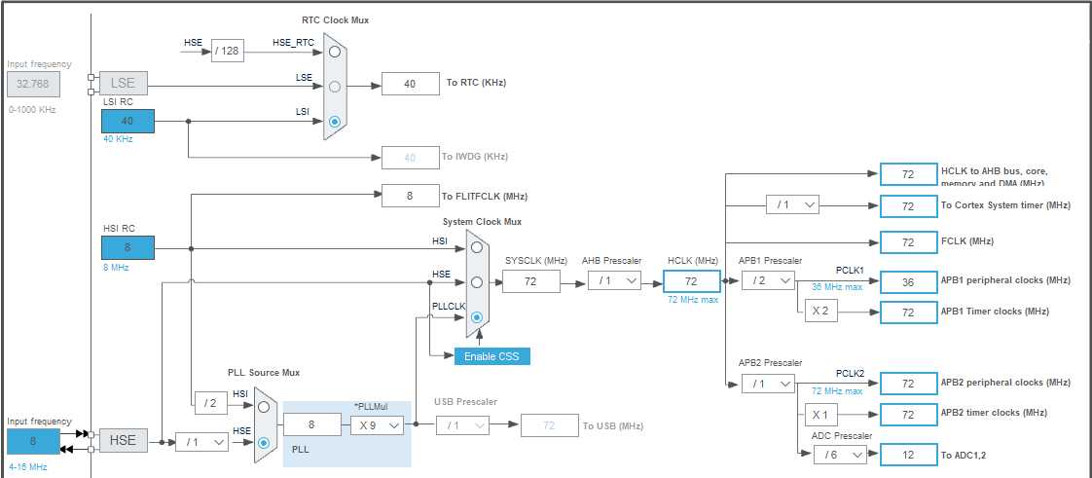Screen dimensions: 1092x478
Task: Open the HSE divider dropdown
Action: pyautogui.click(x=202, y=442)
